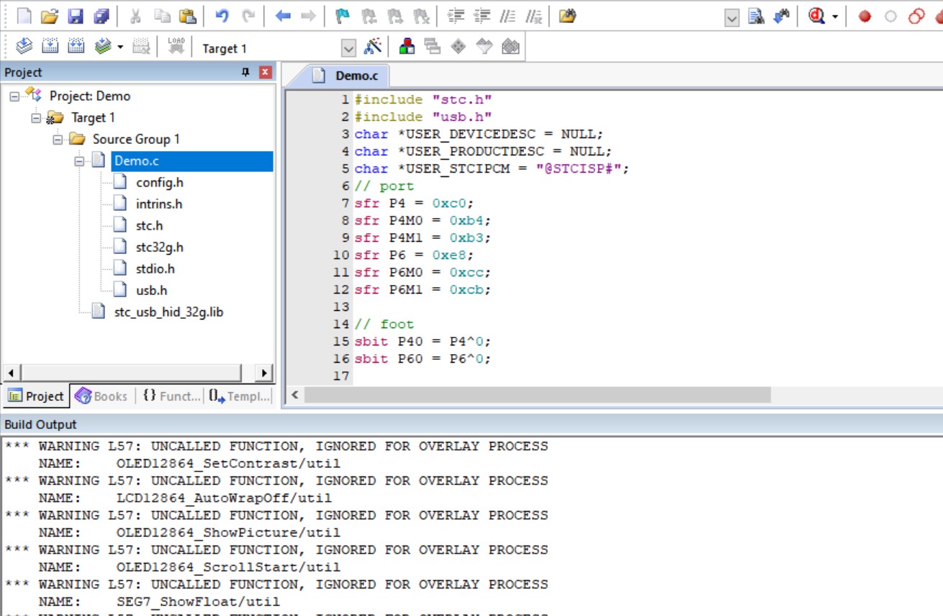Viewport: 943px width, 616px height.
Task: Click the editor horizontal scrollbar thumb
Action: (x=537, y=395)
